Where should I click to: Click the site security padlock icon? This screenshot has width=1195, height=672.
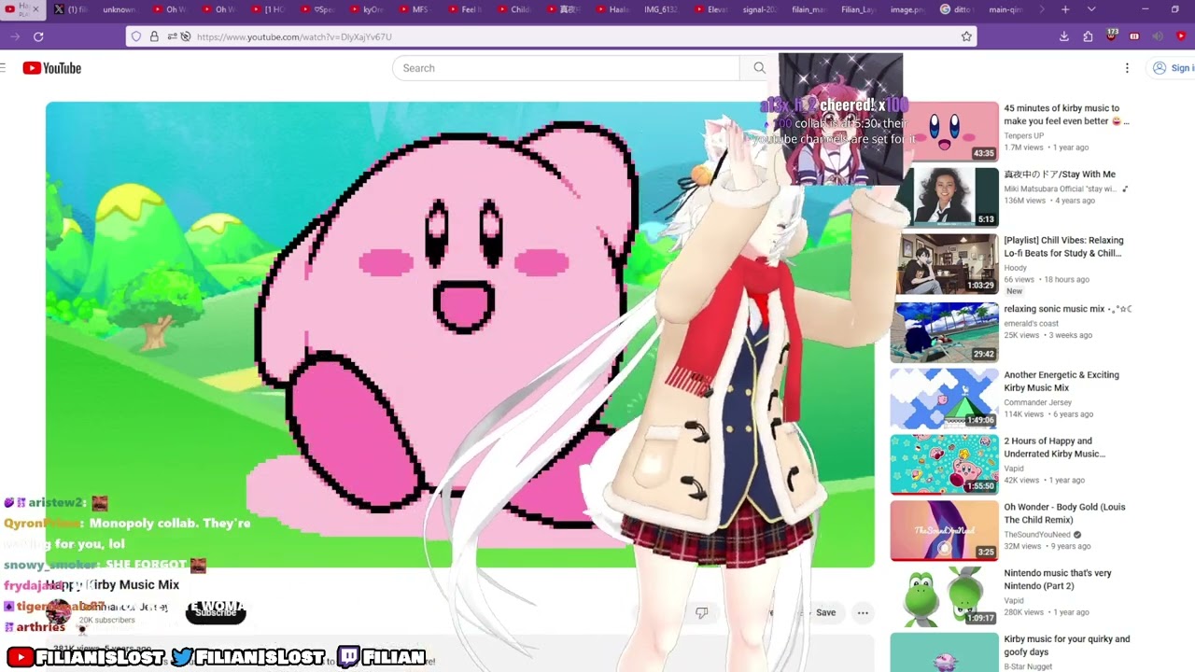[154, 36]
